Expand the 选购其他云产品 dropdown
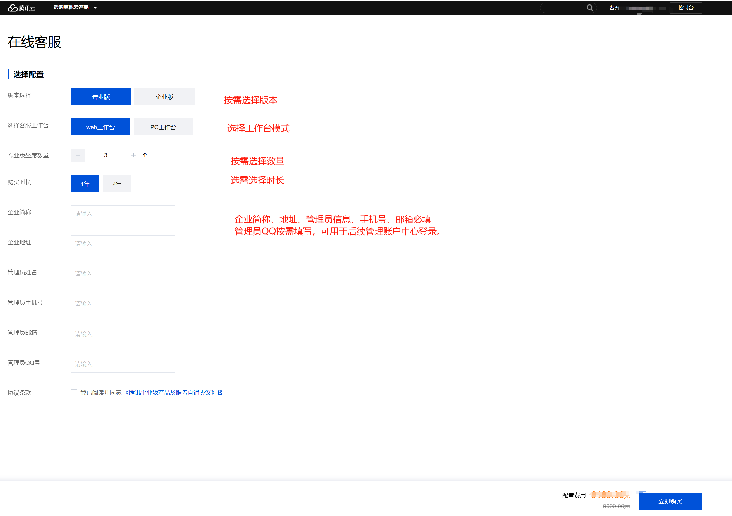Image resolution: width=732 pixels, height=516 pixels. click(x=75, y=7)
